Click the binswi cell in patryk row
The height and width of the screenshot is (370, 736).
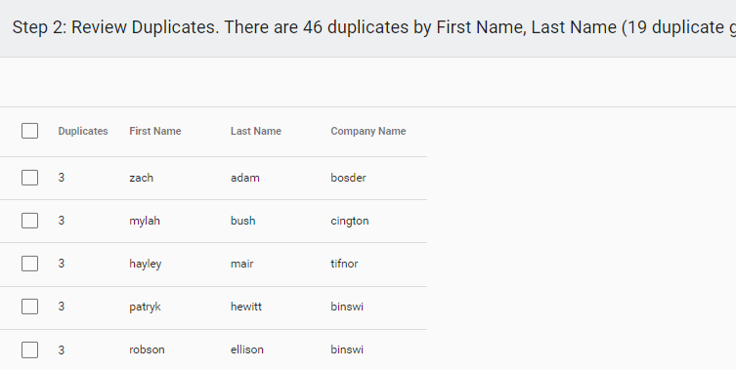click(347, 307)
